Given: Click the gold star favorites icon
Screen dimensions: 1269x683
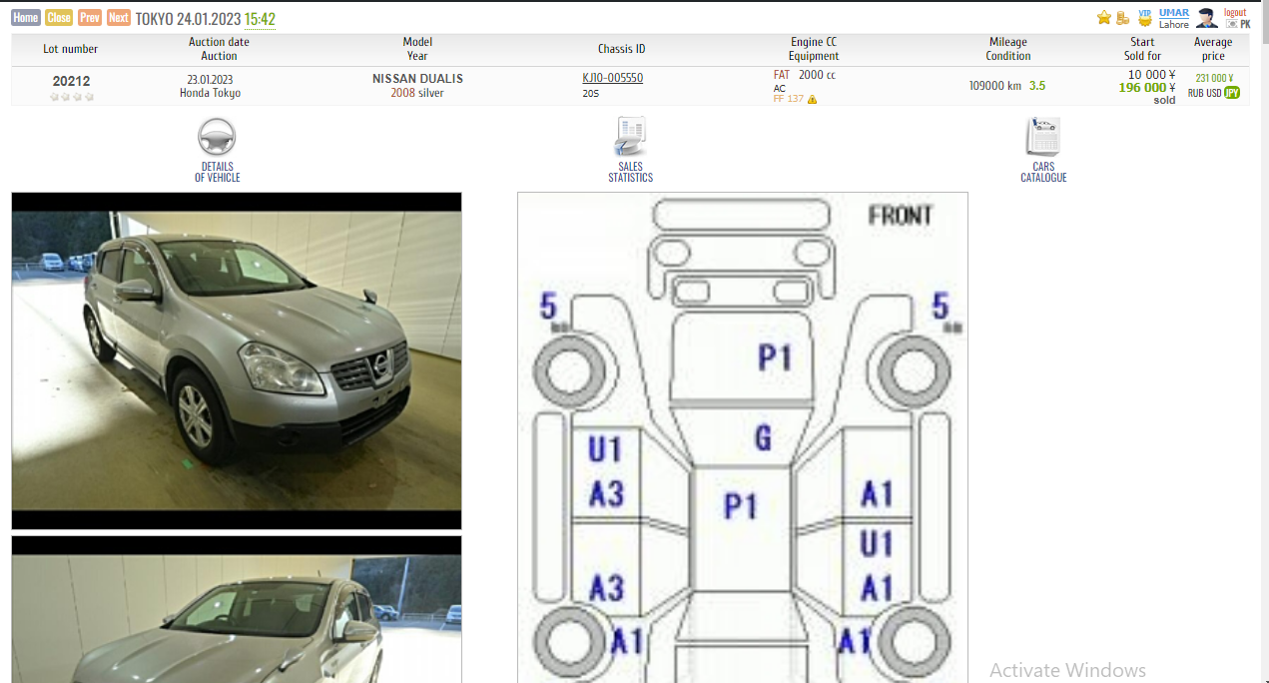Looking at the screenshot, I should tap(1104, 18).
